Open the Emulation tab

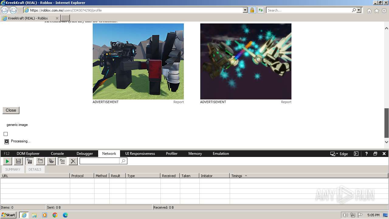[221, 154]
